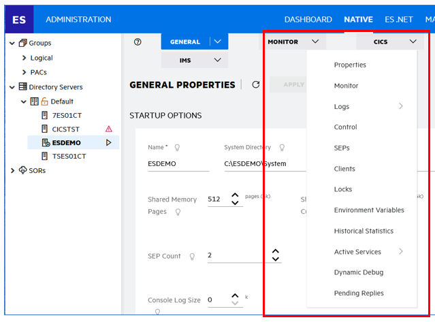Viewport: 435px width, 322px height.
Task: Click the refresh icon beside General Properties
Action: pos(256,84)
